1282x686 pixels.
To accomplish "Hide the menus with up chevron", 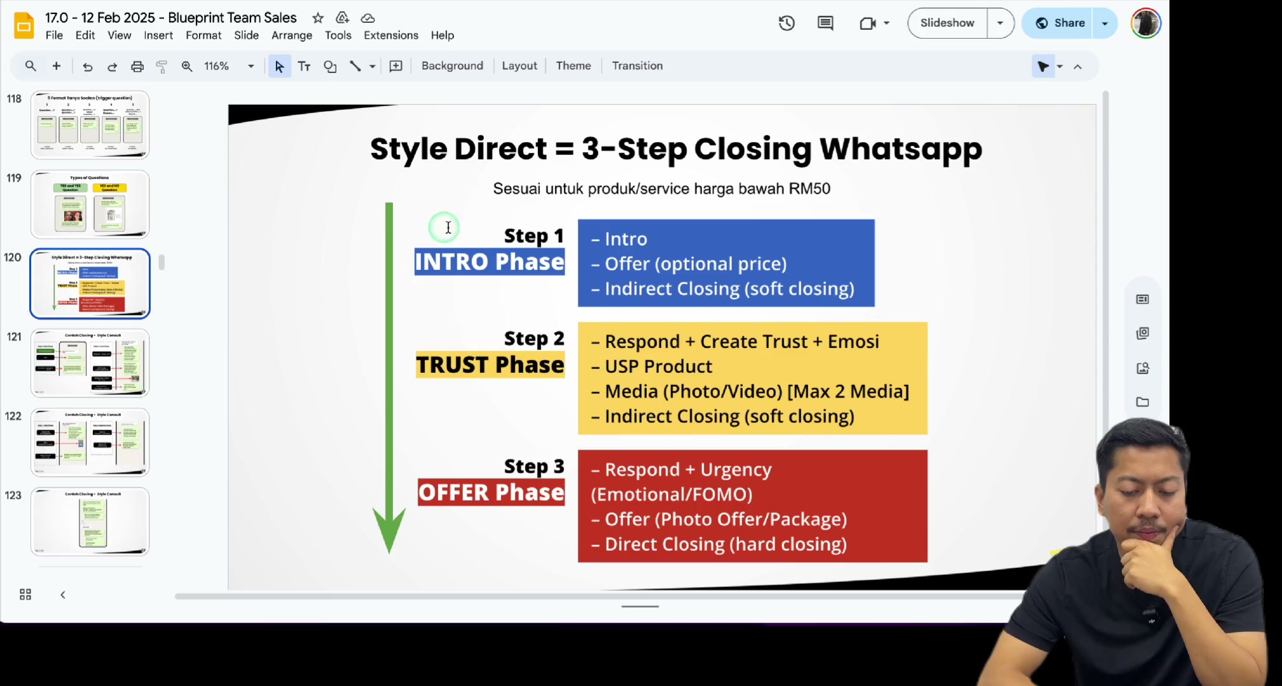I will coord(1077,66).
